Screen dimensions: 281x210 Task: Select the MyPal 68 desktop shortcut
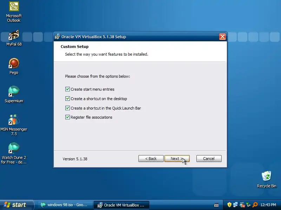(x=14, y=38)
